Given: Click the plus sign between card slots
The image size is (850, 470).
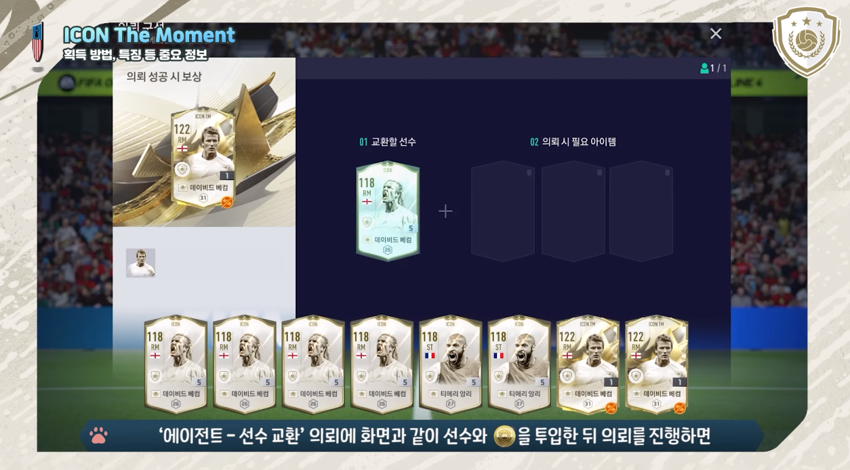Looking at the screenshot, I should pyautogui.click(x=445, y=211).
